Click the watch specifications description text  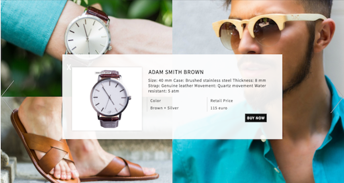click(207, 86)
